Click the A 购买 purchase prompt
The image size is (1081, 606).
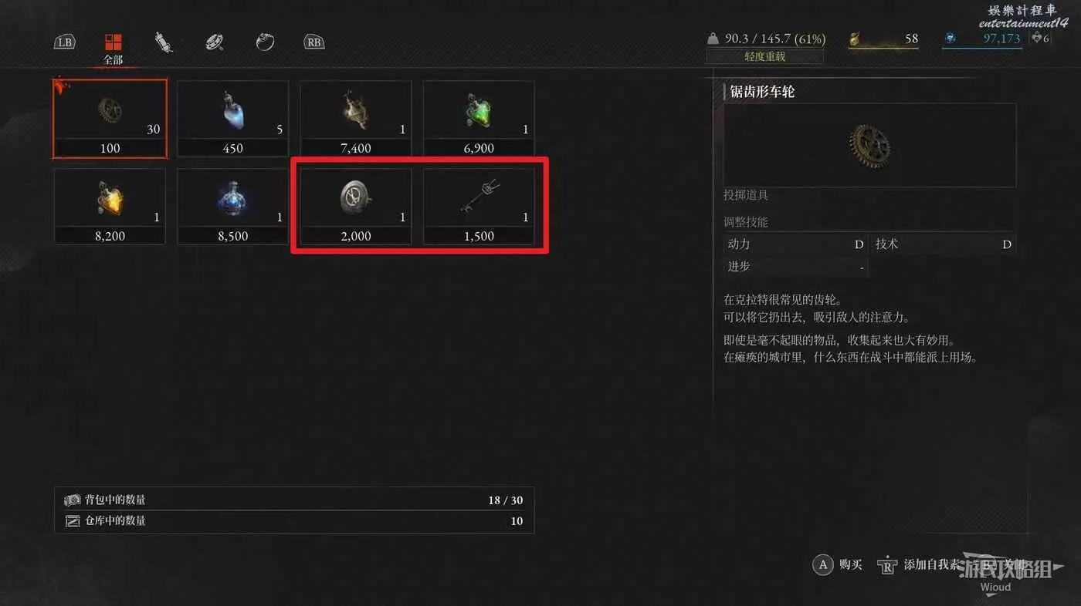point(838,564)
